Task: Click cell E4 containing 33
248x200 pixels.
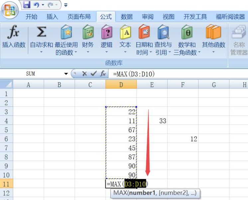Action: (x=152, y=121)
